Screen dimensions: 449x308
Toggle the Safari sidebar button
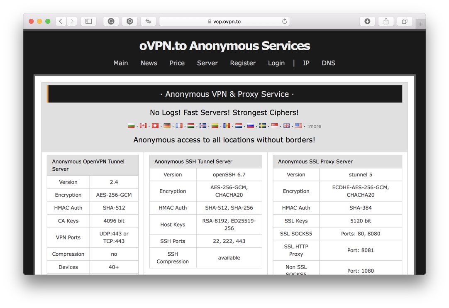click(x=88, y=21)
